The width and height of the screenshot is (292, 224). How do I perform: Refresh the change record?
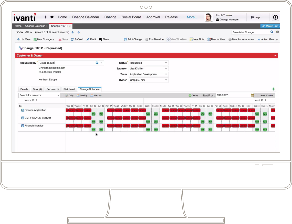point(77,39)
